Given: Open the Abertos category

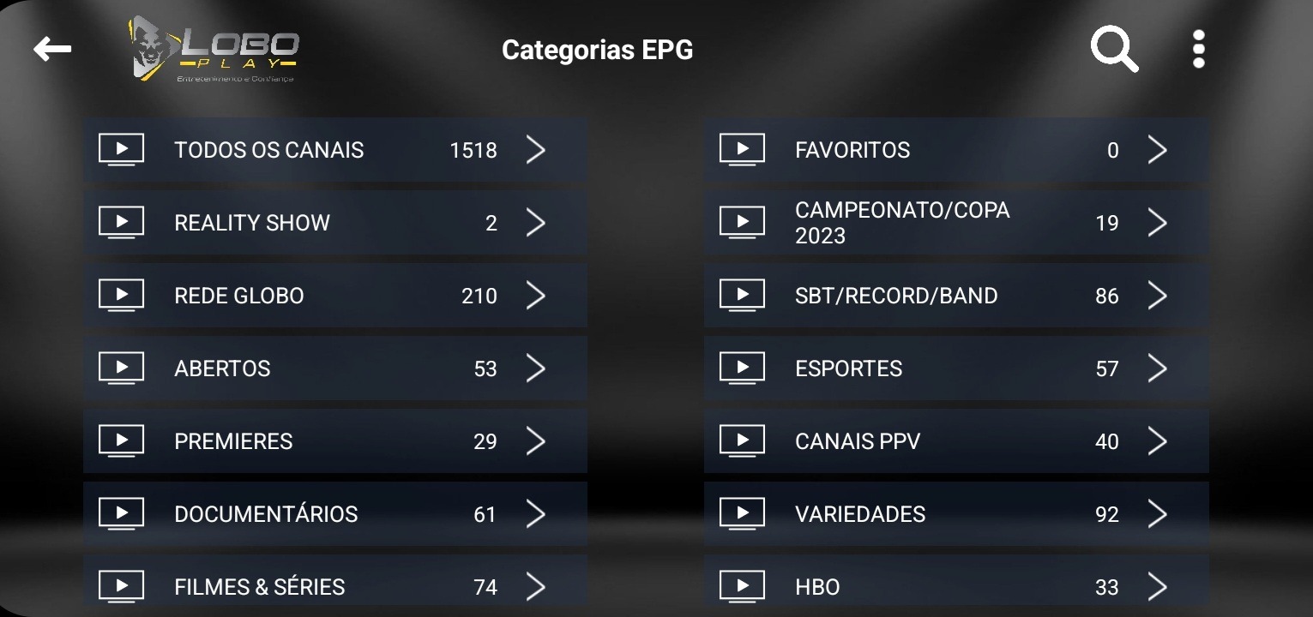Looking at the screenshot, I should tap(222, 368).
